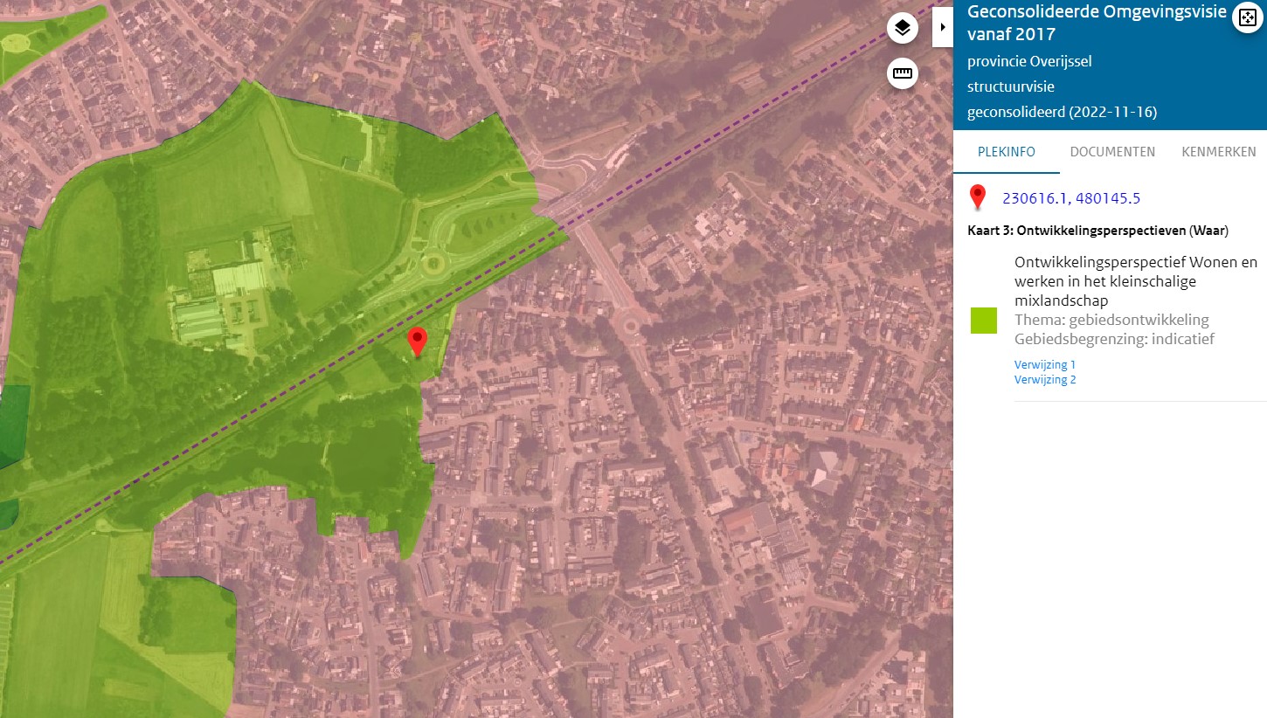Screen dimensions: 1267x718
Task: Switch to the KENMERKEN tab
Action: pyautogui.click(x=1218, y=152)
